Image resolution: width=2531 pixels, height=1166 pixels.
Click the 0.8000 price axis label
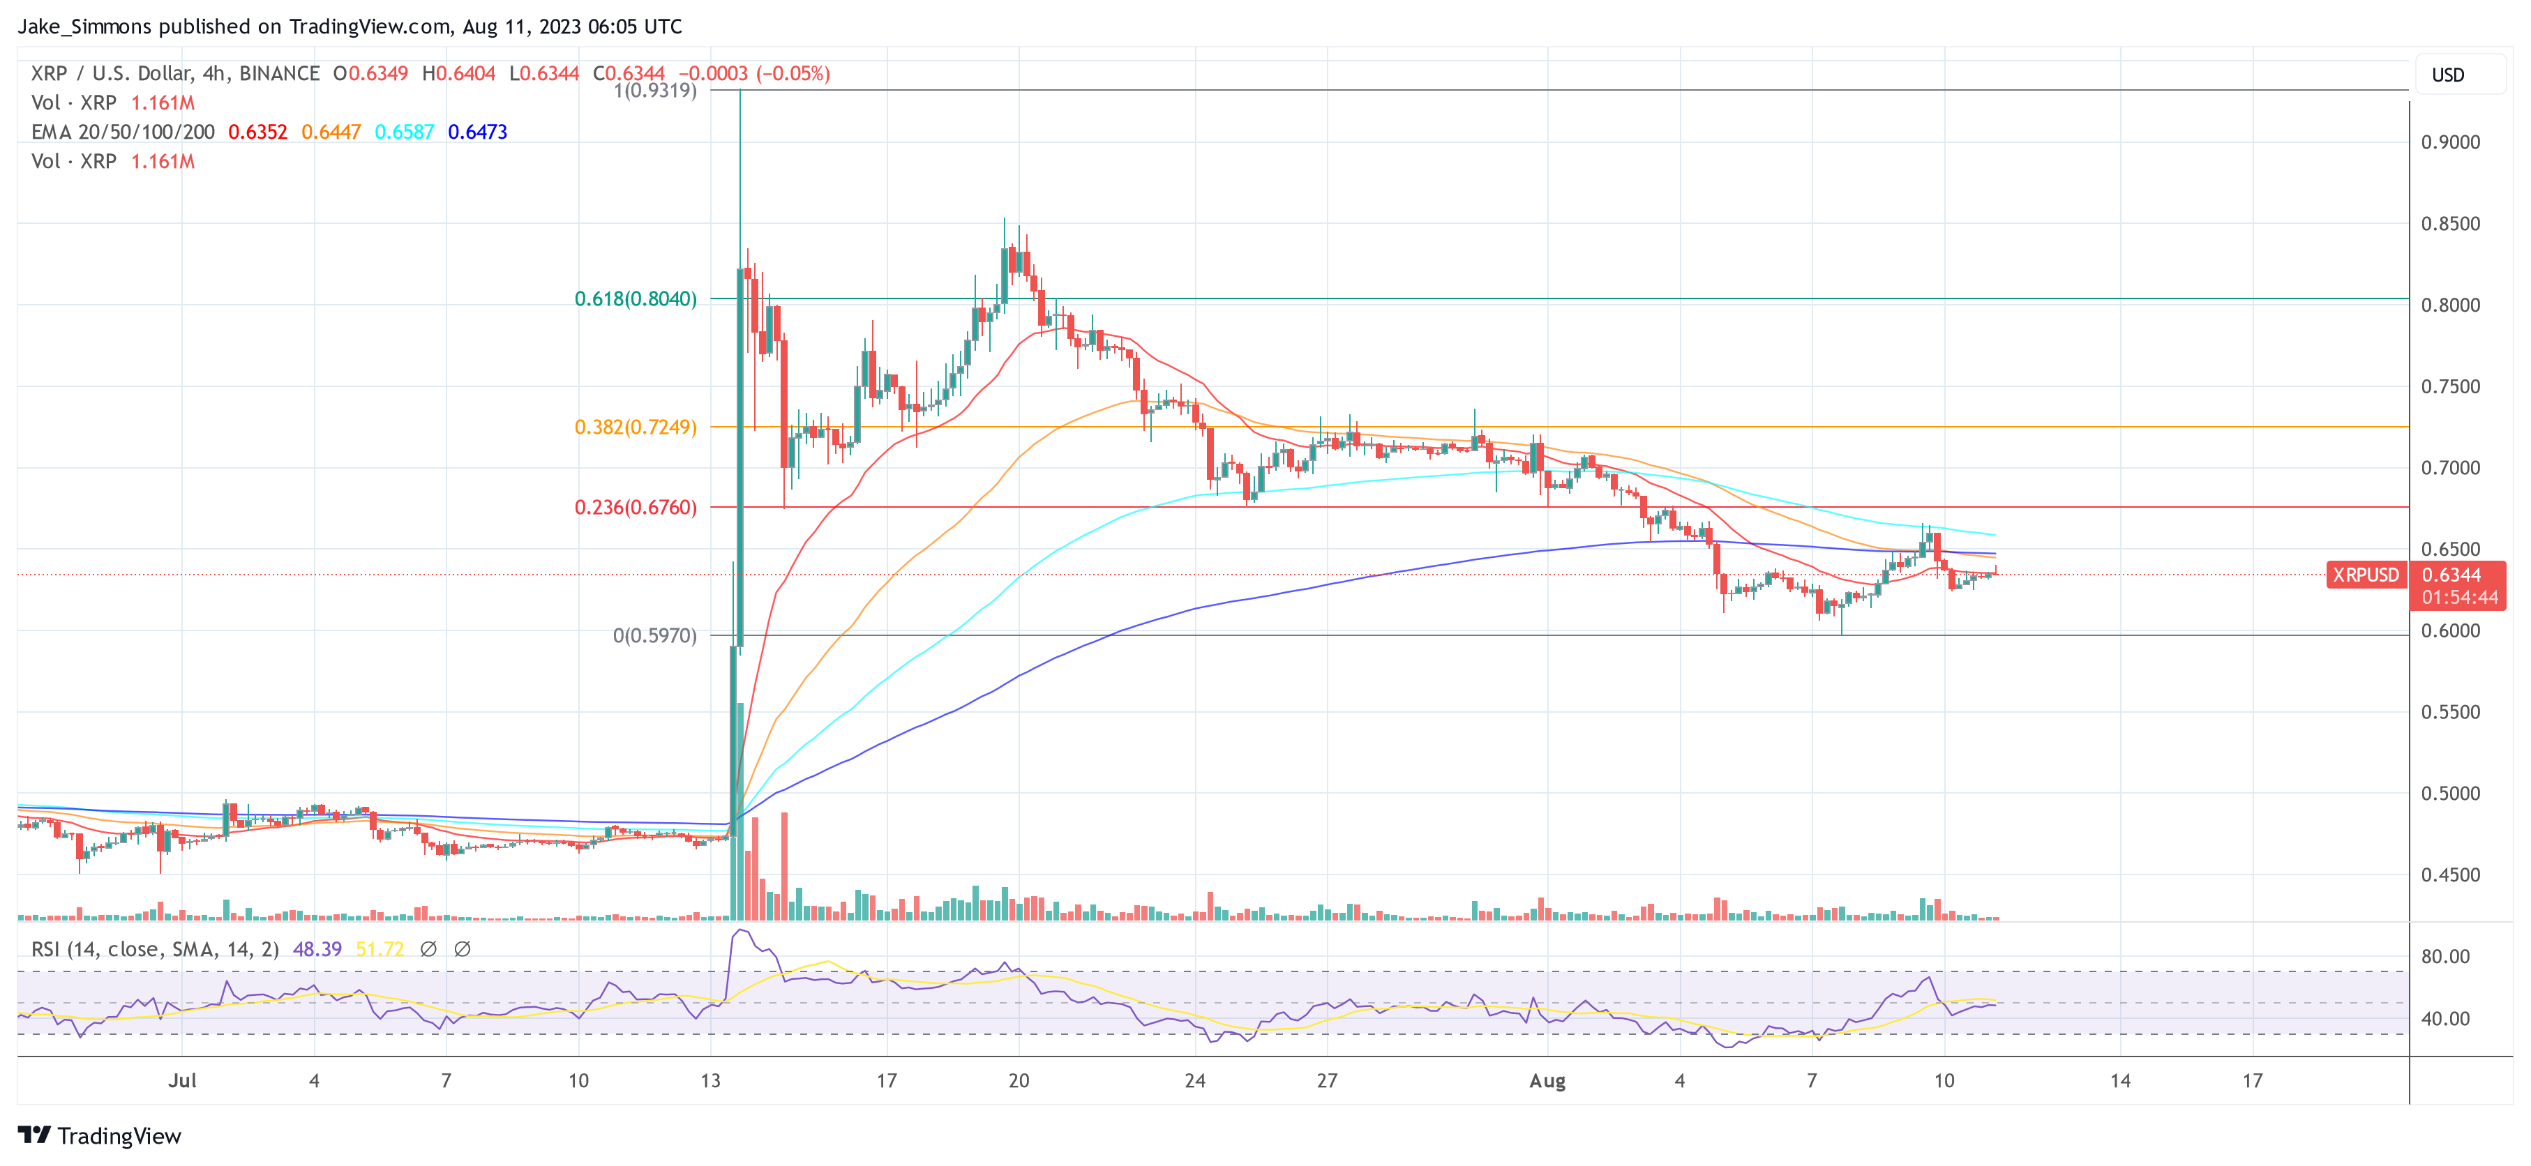click(2451, 305)
